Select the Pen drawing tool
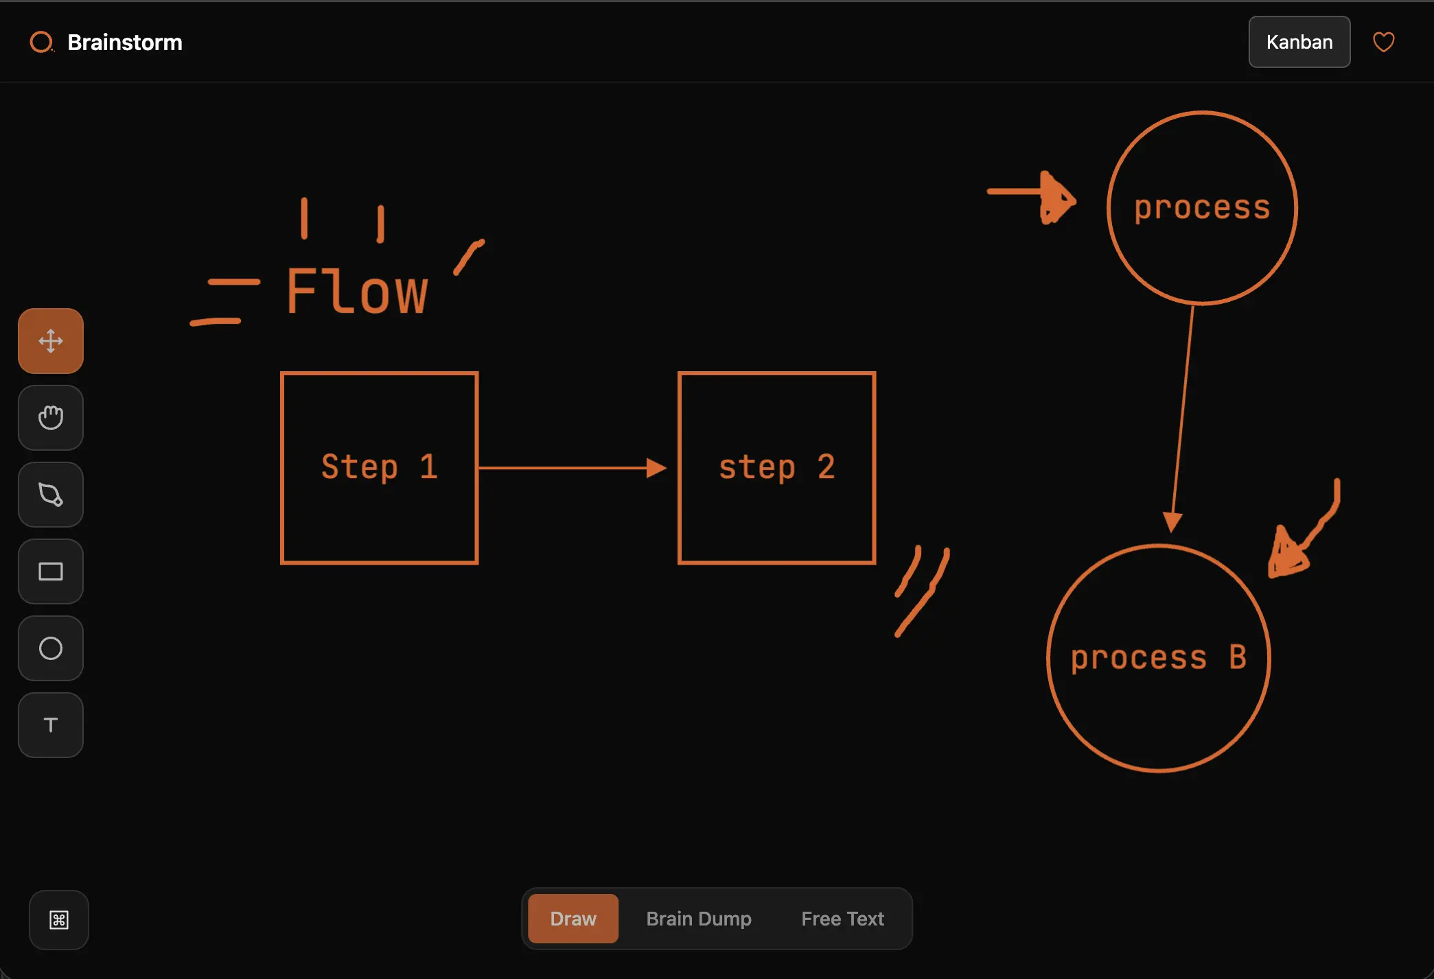This screenshot has height=979, width=1434. tap(50, 495)
